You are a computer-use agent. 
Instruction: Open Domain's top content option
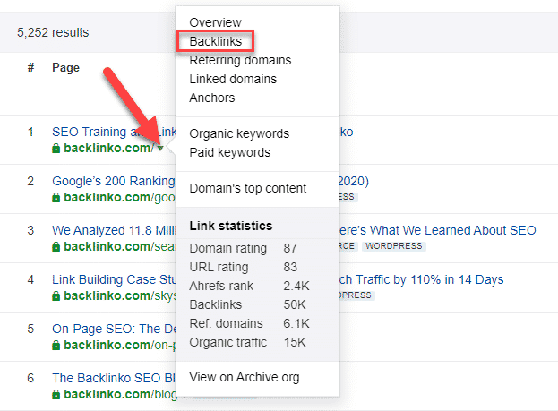pyautogui.click(x=247, y=188)
